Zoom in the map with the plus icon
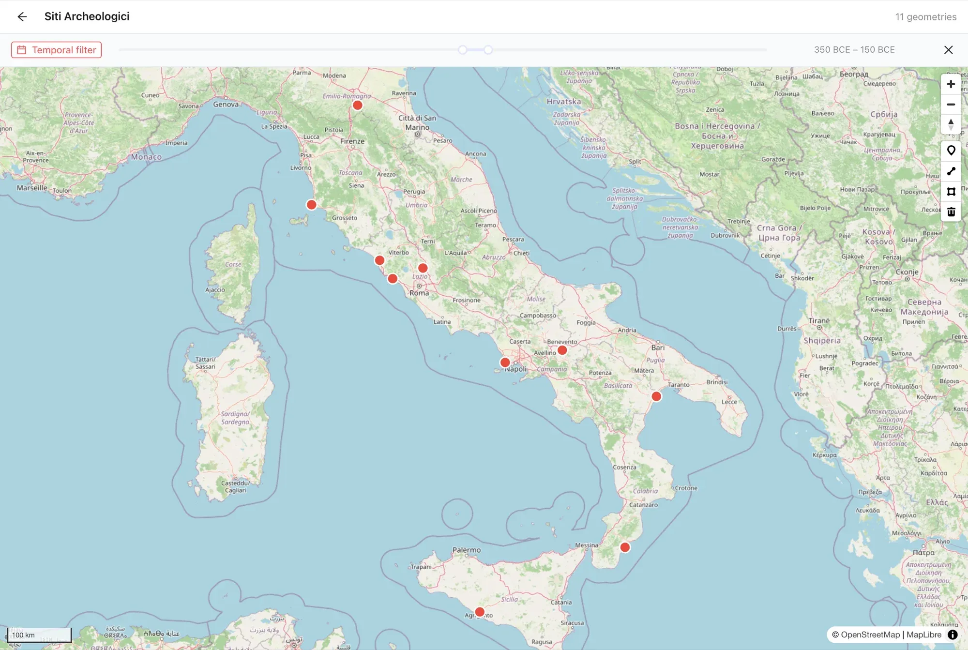The height and width of the screenshot is (650, 968). pyautogui.click(x=951, y=84)
